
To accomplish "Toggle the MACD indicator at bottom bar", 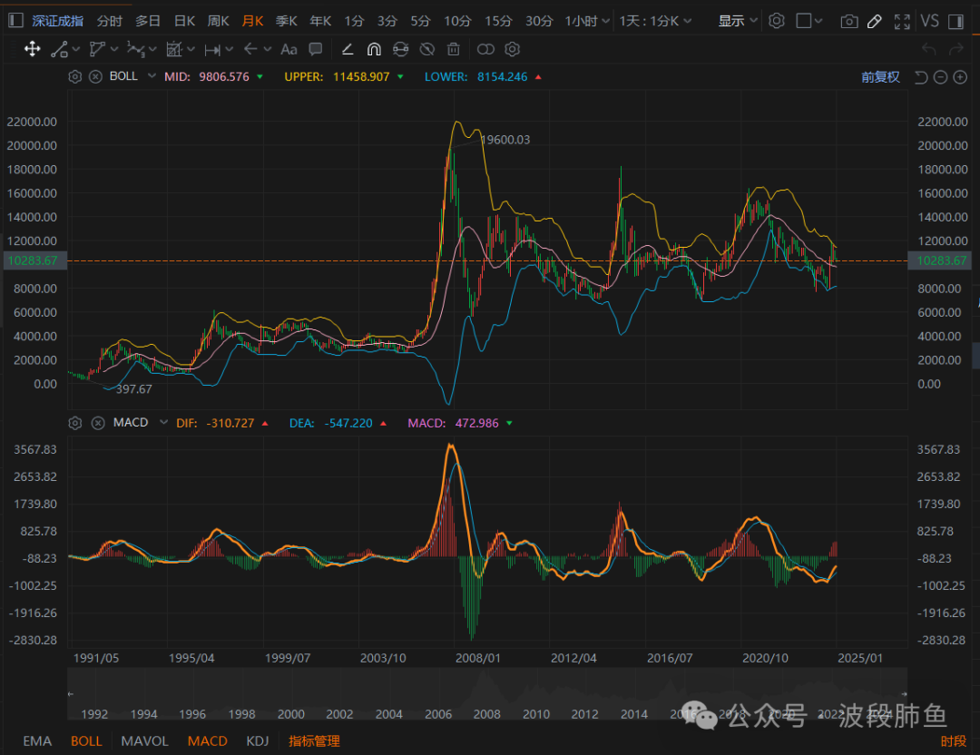I will click(207, 740).
